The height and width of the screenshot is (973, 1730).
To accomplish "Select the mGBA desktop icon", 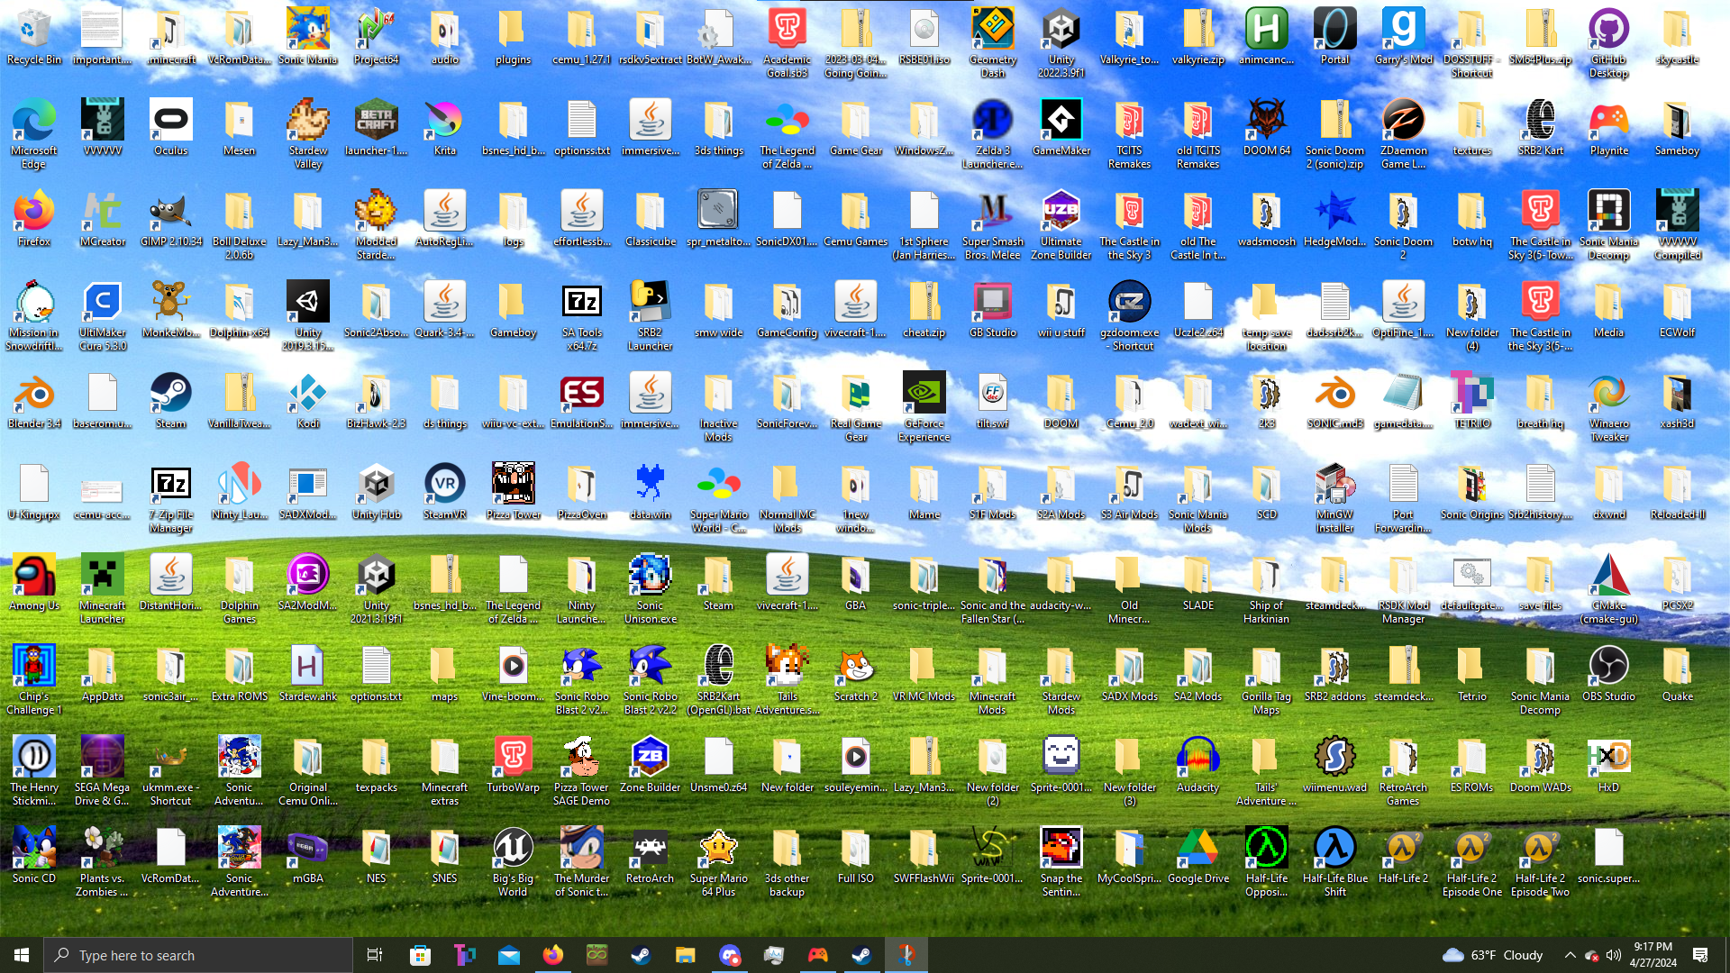I will (308, 856).
